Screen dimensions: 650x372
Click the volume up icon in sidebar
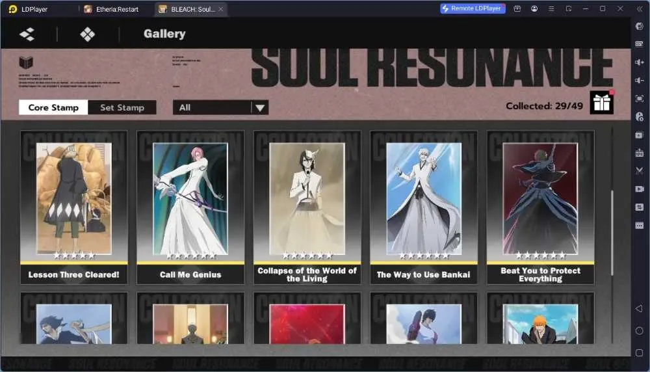point(639,62)
